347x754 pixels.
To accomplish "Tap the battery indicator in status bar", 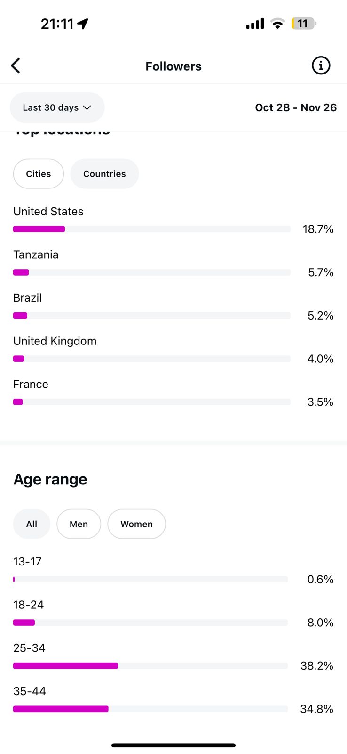I will click(303, 24).
